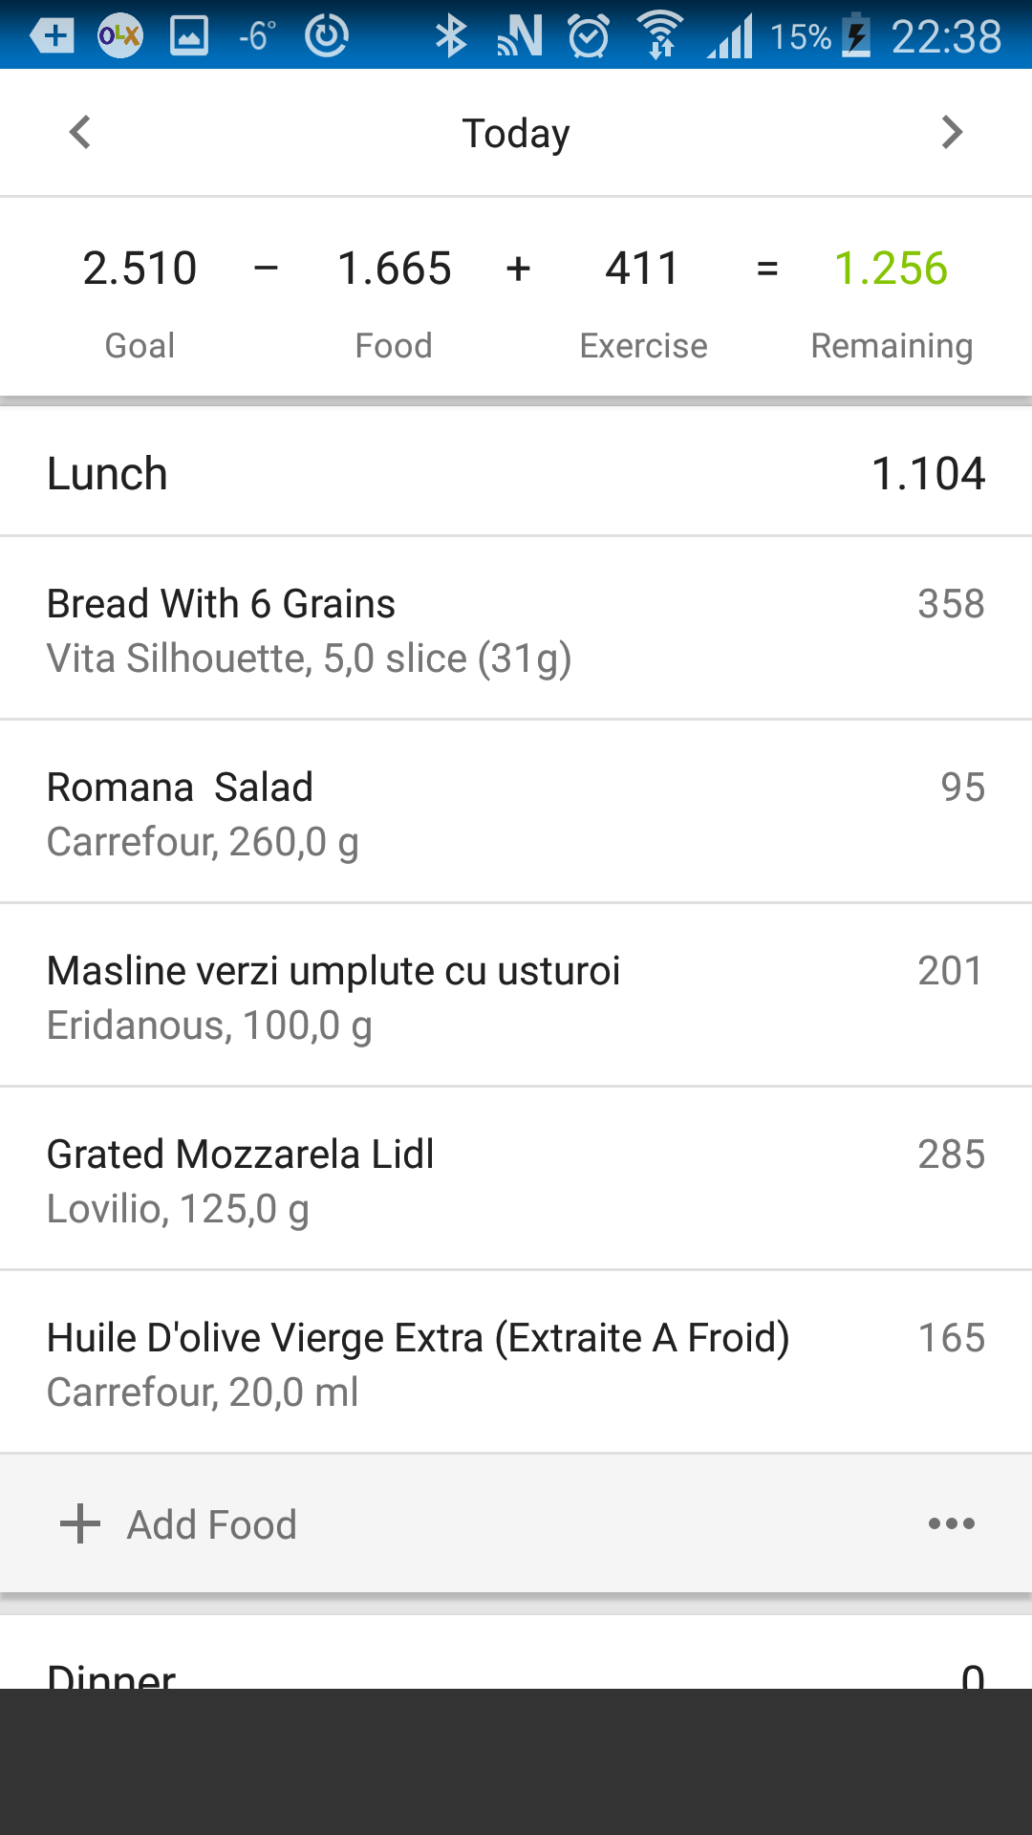
Task: Tap the battery charging icon
Action: click(x=856, y=36)
